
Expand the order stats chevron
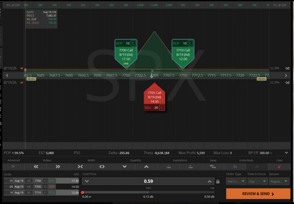(286, 153)
